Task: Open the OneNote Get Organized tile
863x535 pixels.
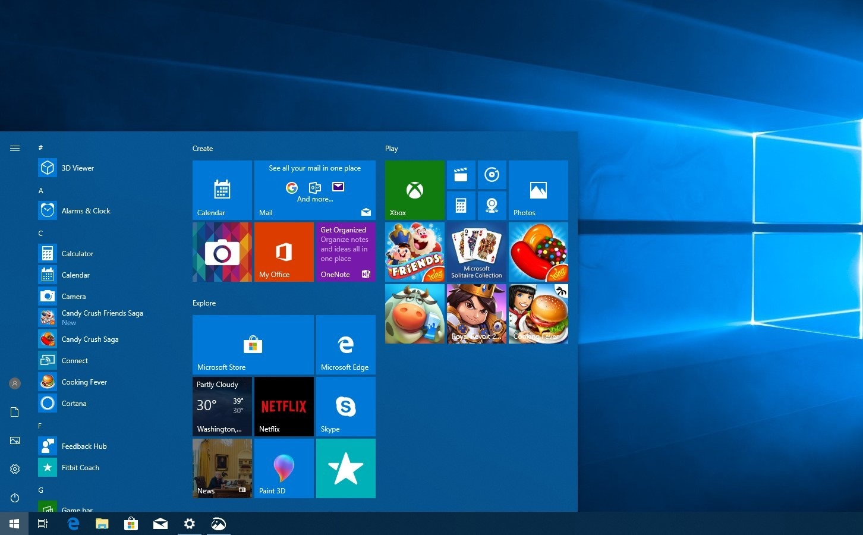Action: pyautogui.click(x=346, y=252)
